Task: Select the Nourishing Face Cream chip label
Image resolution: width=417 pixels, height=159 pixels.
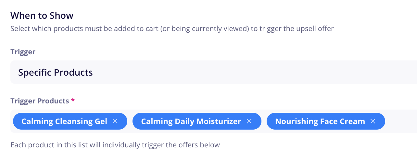Action: tap(320, 122)
